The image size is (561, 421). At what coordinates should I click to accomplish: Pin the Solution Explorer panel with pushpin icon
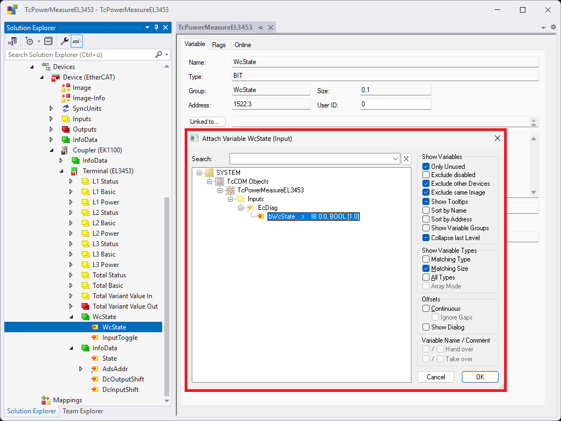156,28
